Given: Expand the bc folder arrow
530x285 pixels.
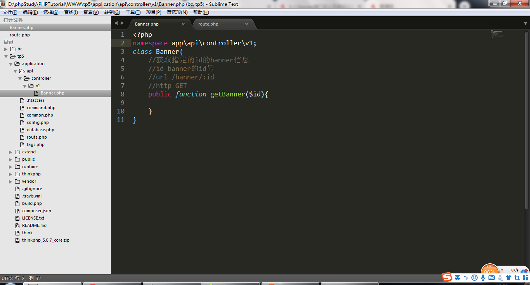Looking at the screenshot, I should point(6,49).
